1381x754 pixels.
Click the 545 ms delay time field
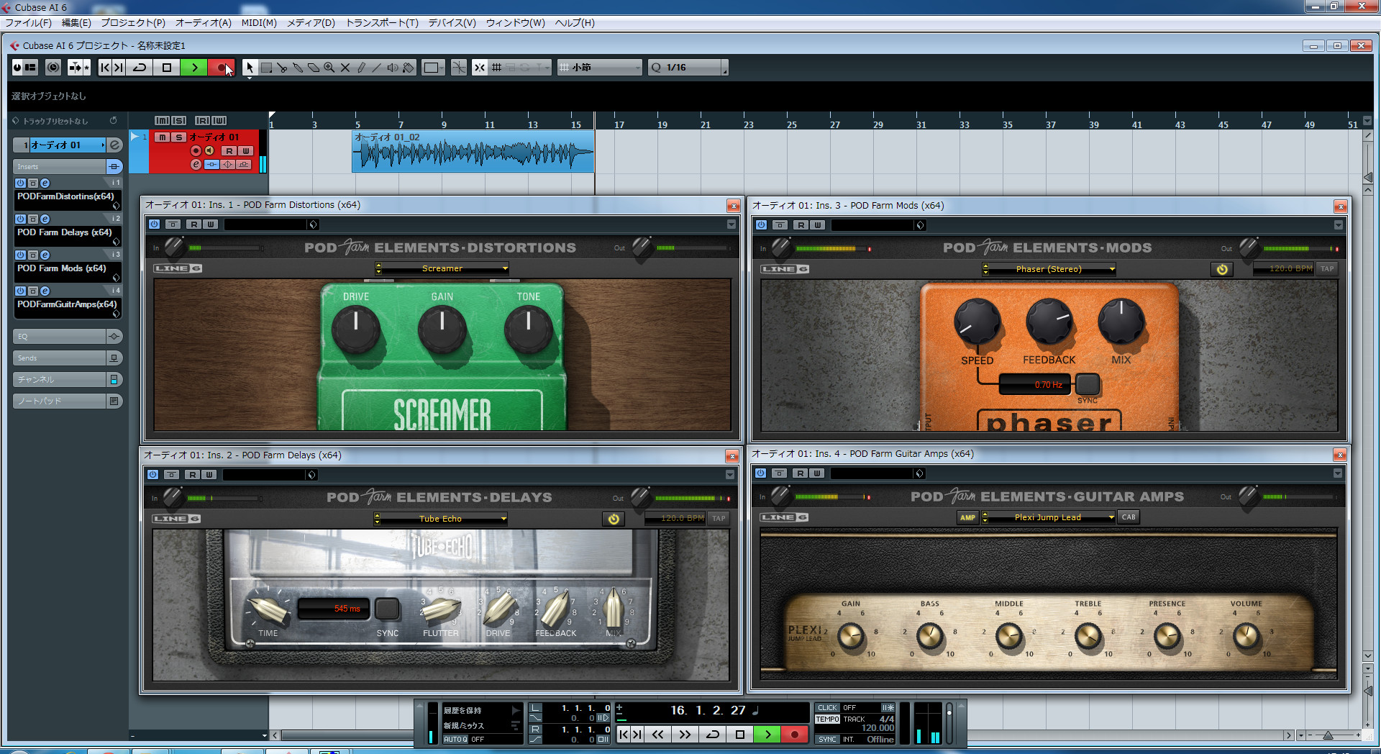(x=334, y=609)
